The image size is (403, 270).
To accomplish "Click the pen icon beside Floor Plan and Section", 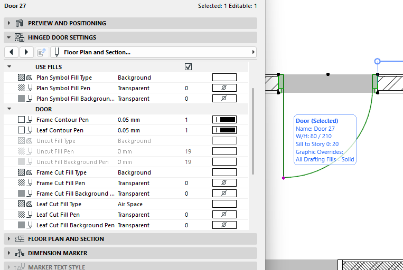I will (x=57, y=52).
